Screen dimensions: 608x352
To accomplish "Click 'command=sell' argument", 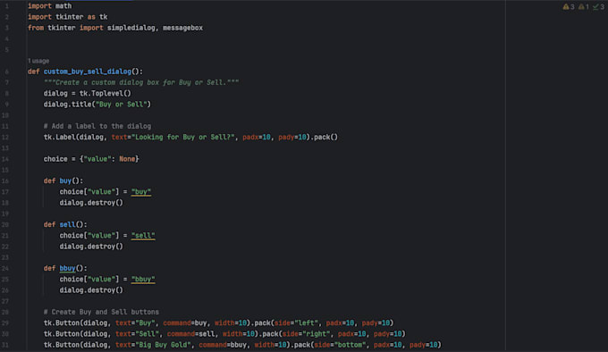I will (190, 334).
